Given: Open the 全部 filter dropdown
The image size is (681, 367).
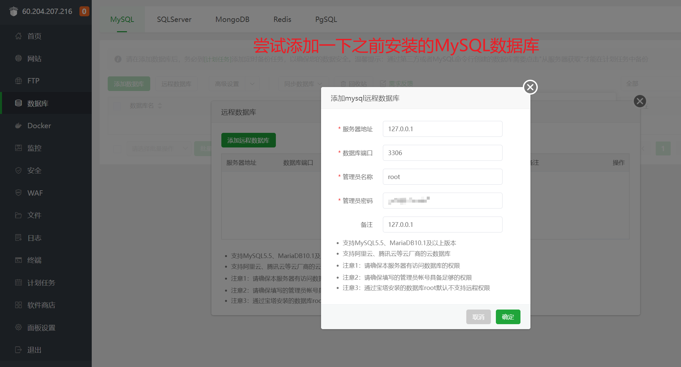Looking at the screenshot, I should pyautogui.click(x=651, y=84).
